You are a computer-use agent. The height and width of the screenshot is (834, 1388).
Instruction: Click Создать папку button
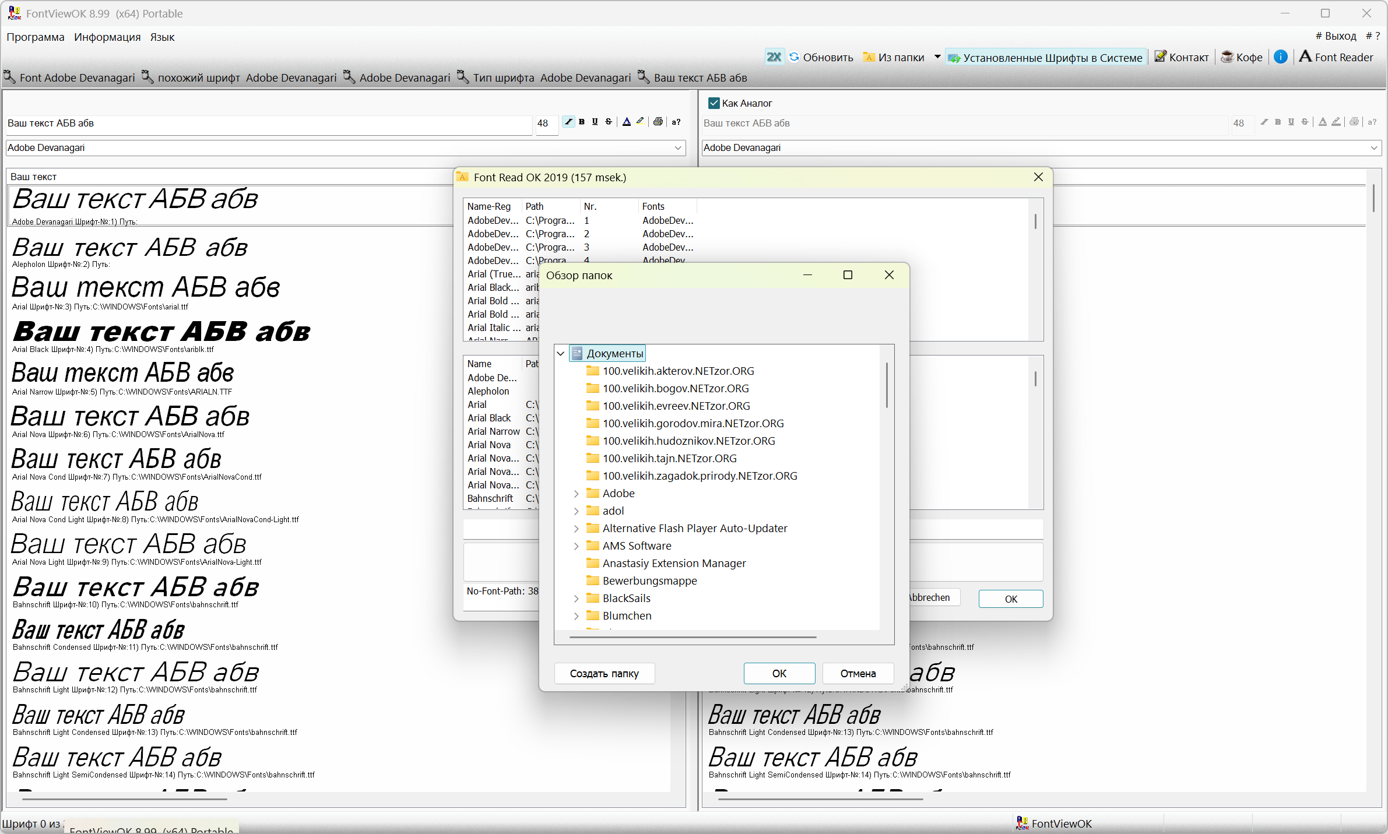(x=605, y=673)
